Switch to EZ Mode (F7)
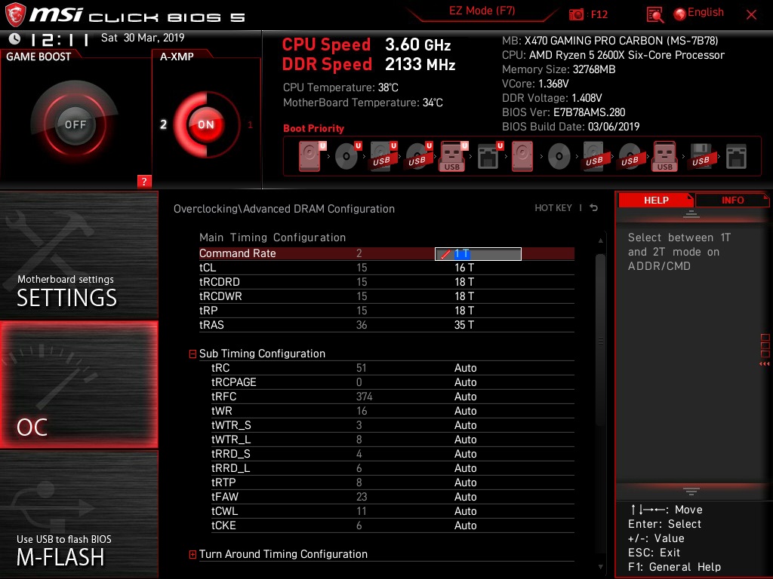The height and width of the screenshot is (579, 773). tap(482, 11)
